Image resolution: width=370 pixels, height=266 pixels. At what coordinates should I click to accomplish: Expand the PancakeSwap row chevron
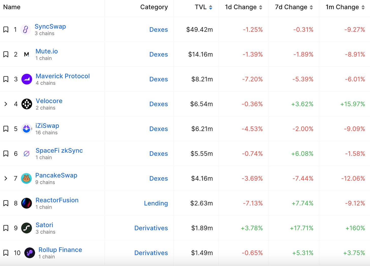[x=6, y=178]
